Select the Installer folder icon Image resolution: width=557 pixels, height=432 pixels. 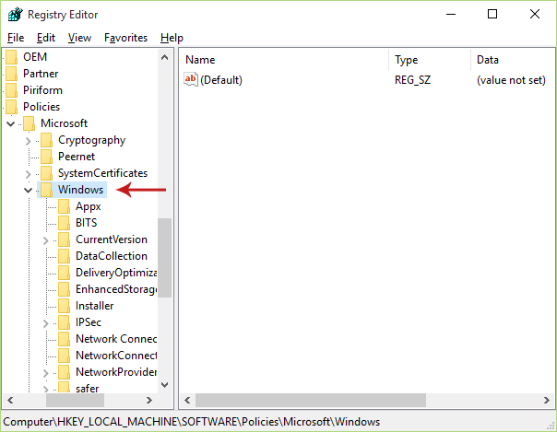(64, 306)
